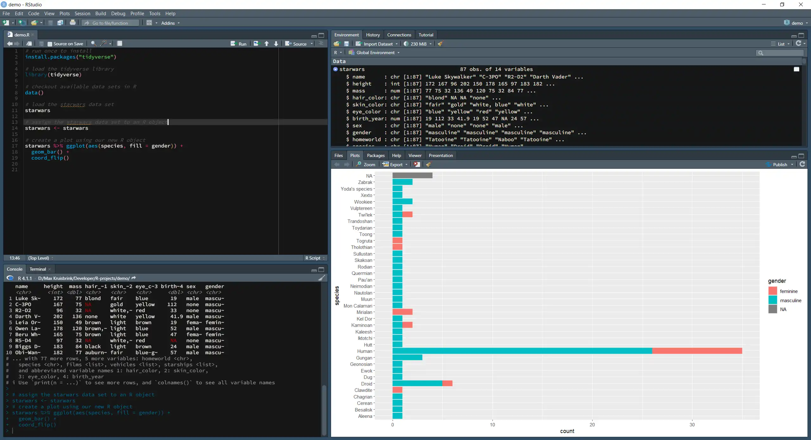Open the Tutorial tab
Screen dimensions: 811x440
tap(426, 35)
